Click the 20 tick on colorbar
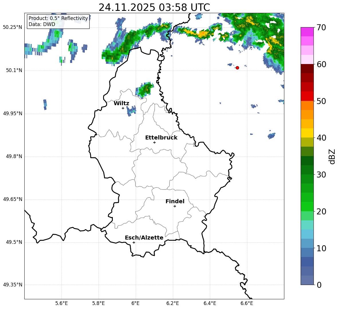This screenshot has height=309, width=339. click(x=321, y=212)
